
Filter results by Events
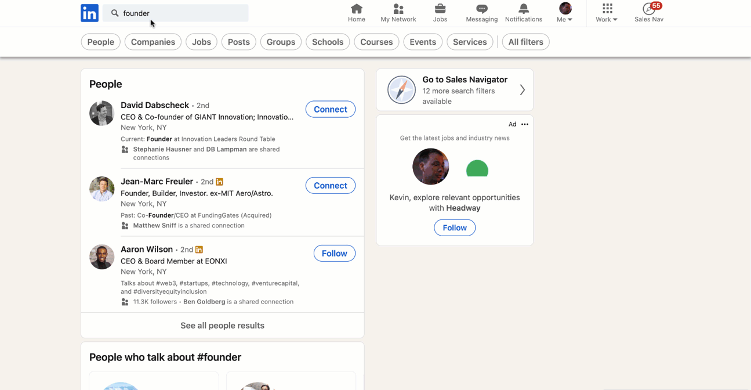[x=423, y=42]
